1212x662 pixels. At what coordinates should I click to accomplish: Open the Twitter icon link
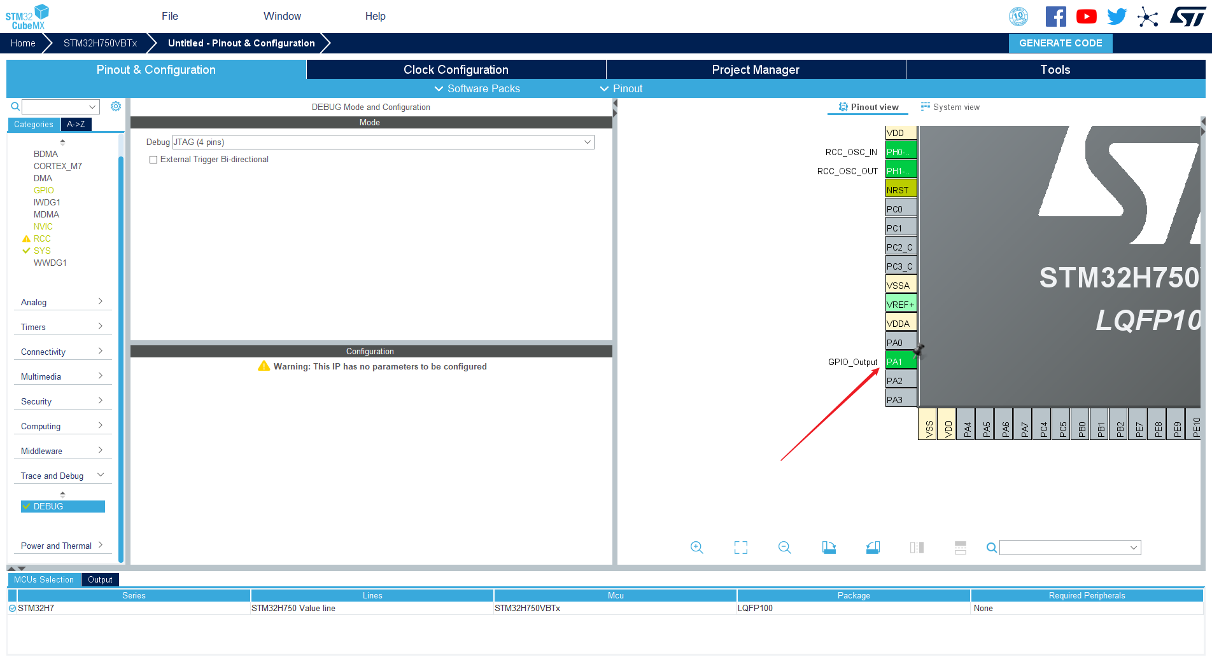pyautogui.click(x=1117, y=17)
